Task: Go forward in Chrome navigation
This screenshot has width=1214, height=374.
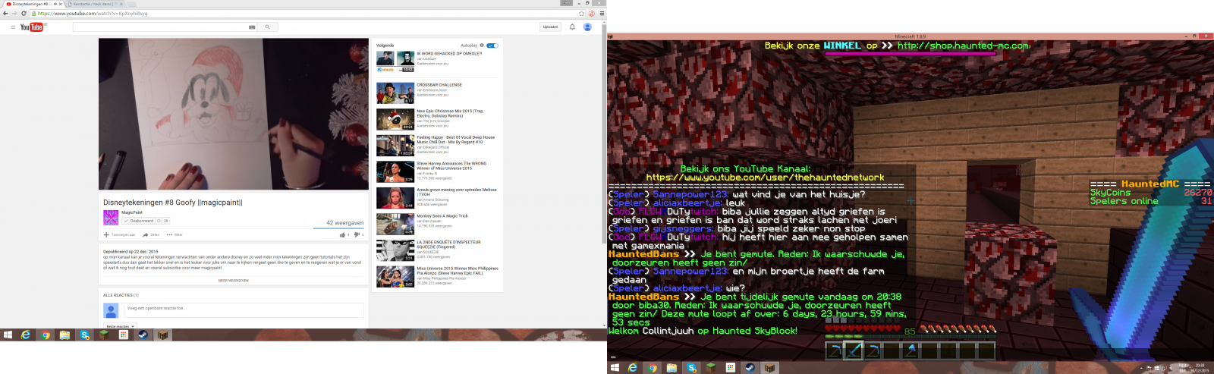Action: [x=14, y=14]
